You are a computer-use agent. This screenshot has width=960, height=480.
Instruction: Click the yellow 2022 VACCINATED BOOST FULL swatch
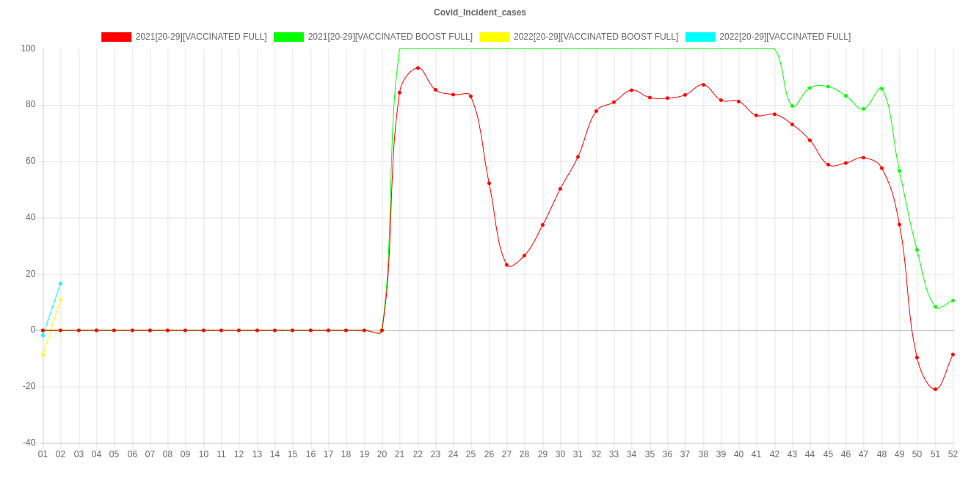[494, 37]
